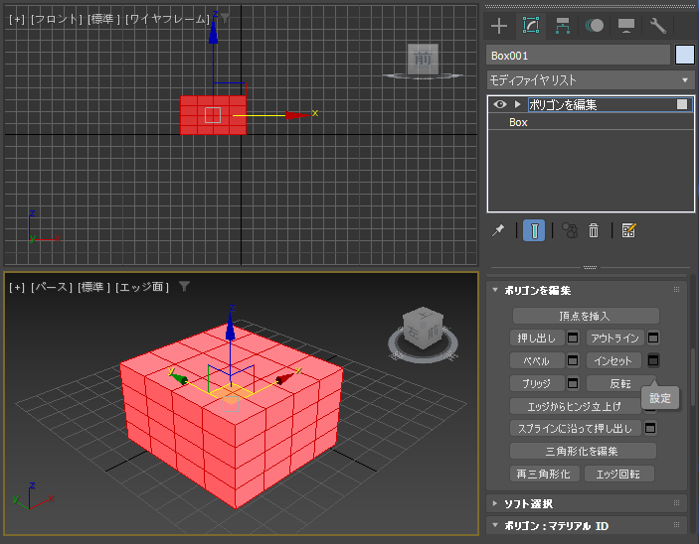Expand the ソフト選択 rollout
The width and height of the screenshot is (699, 544).
pyautogui.click(x=495, y=503)
